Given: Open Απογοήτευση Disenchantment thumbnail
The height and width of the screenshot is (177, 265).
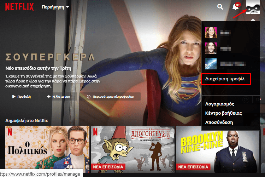Looking at the screenshot, I should [x=132, y=149].
